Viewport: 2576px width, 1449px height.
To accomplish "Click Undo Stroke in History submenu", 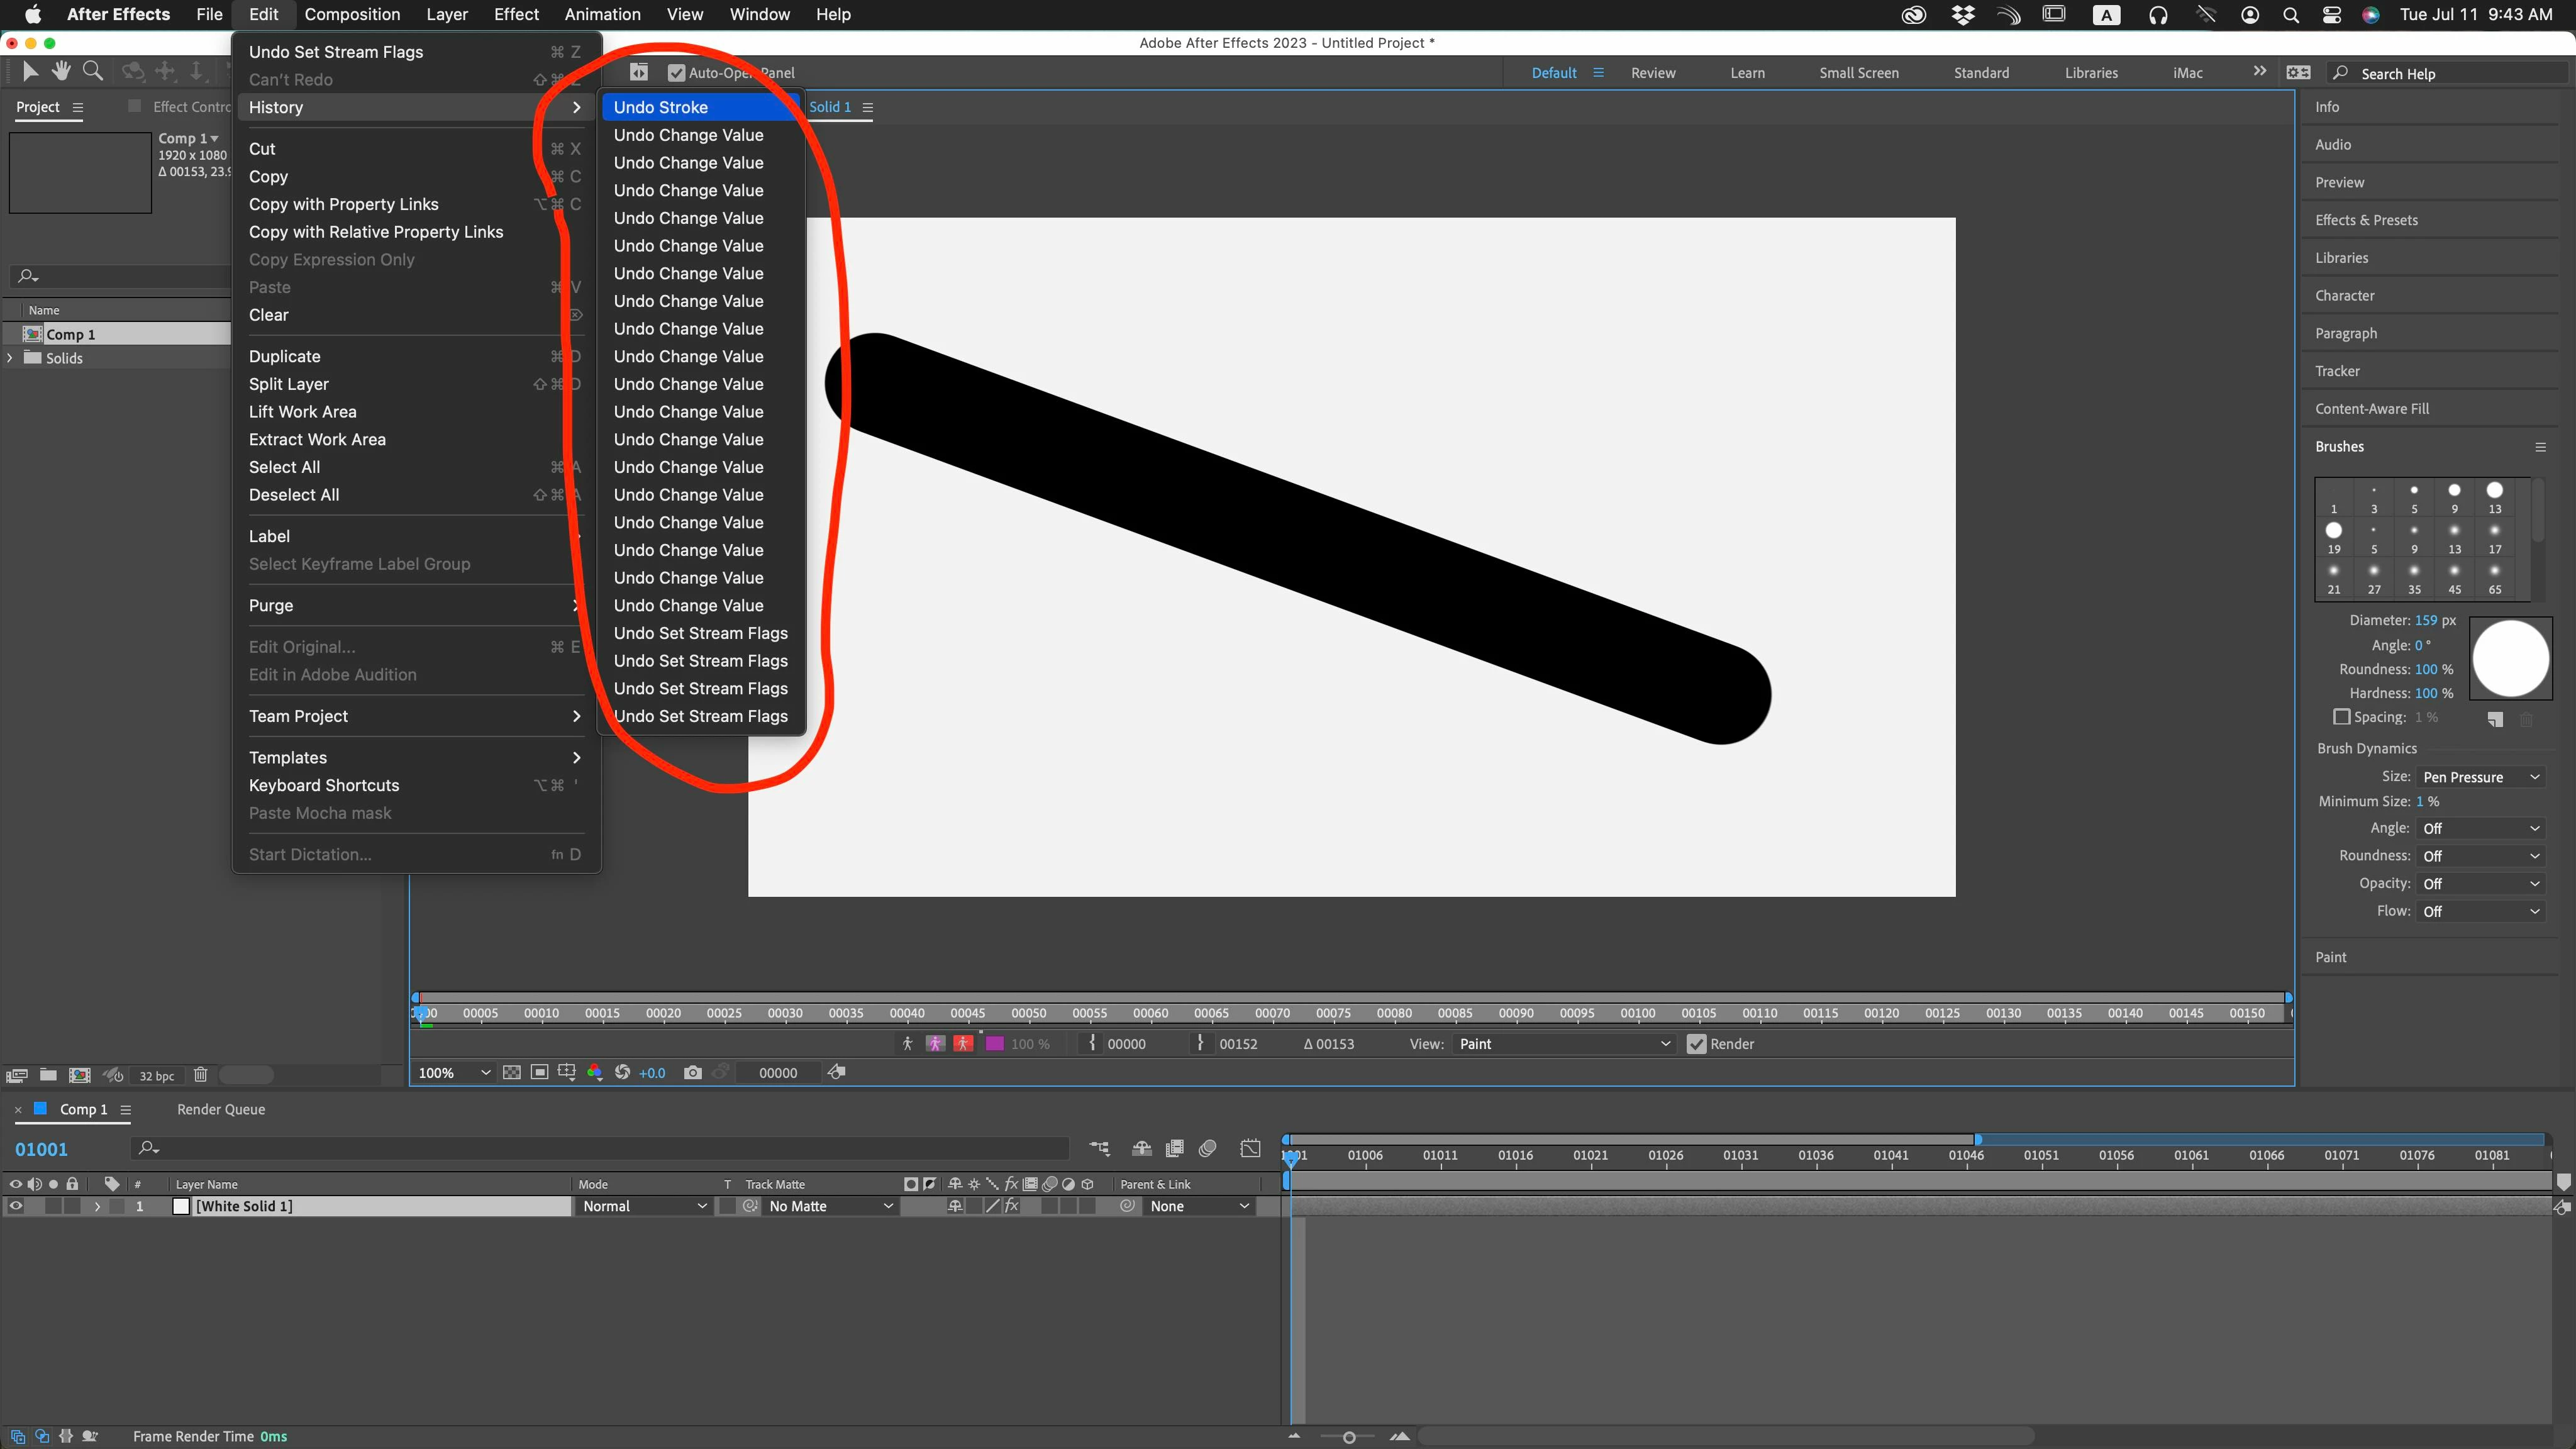I will click(661, 107).
